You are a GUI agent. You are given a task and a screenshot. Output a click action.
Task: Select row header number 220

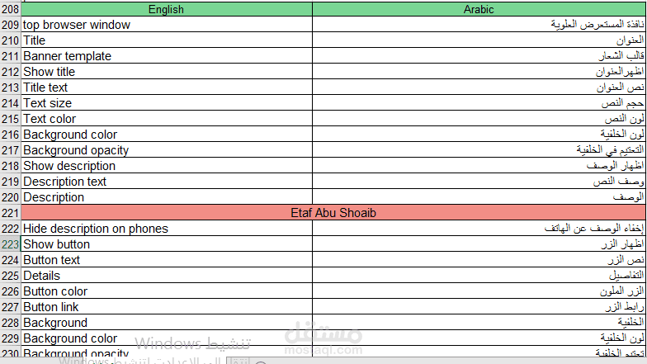10,197
